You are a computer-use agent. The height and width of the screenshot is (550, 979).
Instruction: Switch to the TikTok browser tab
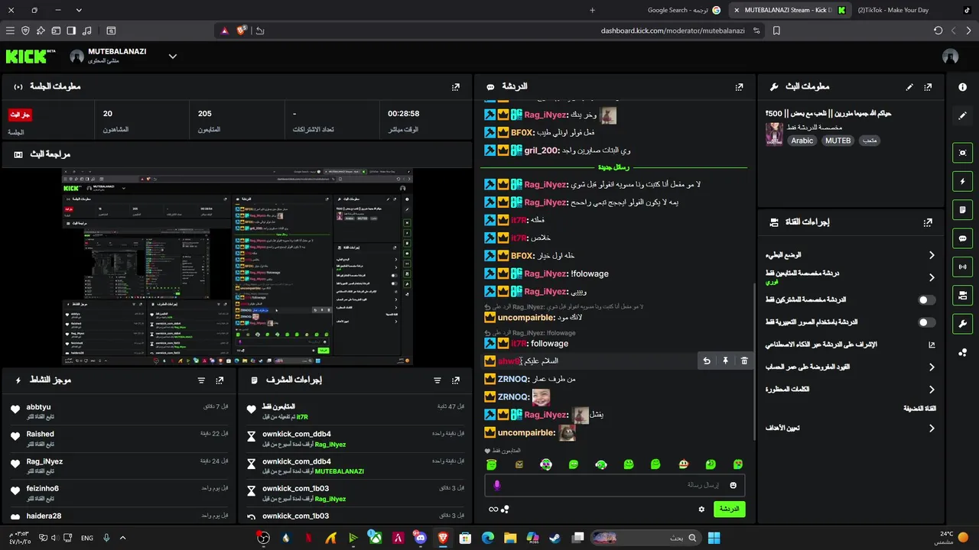click(x=914, y=11)
